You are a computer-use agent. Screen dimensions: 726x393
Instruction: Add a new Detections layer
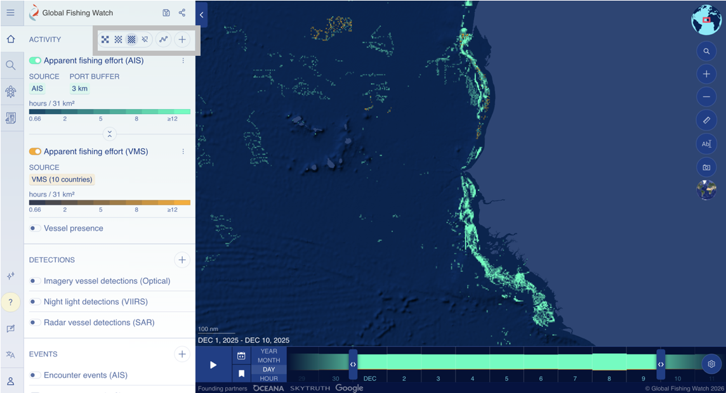182,260
